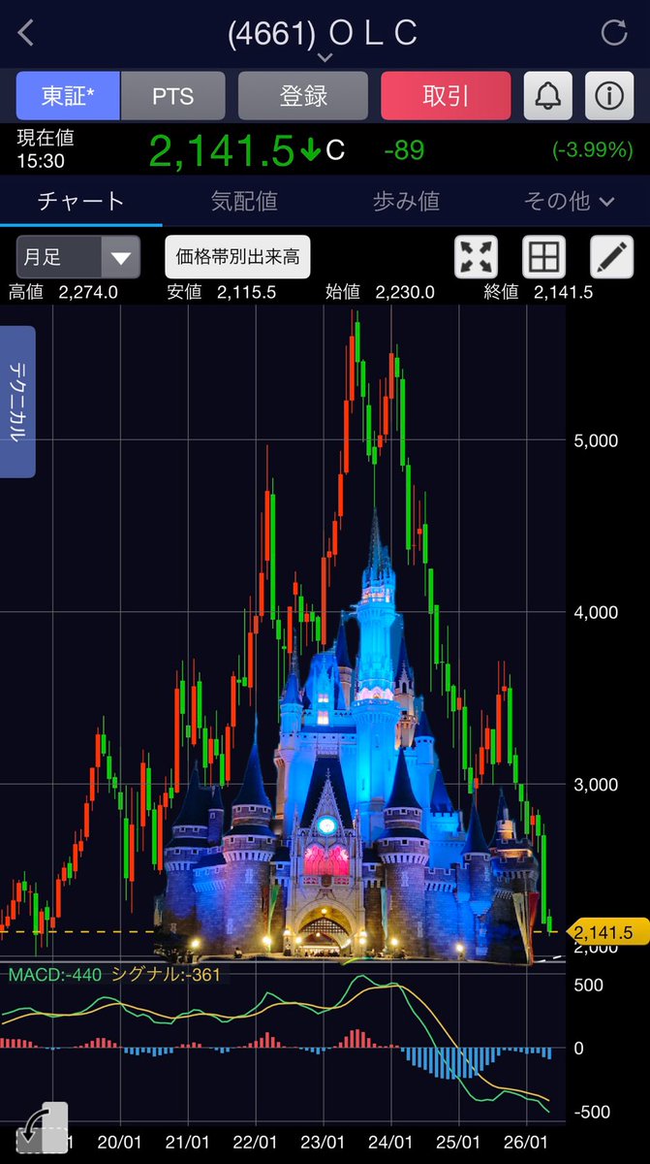Click the 5,000 price axis label

[x=597, y=440]
